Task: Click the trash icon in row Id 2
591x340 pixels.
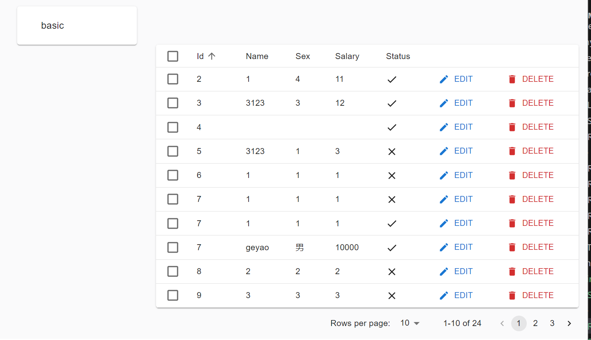Action: tap(512, 79)
